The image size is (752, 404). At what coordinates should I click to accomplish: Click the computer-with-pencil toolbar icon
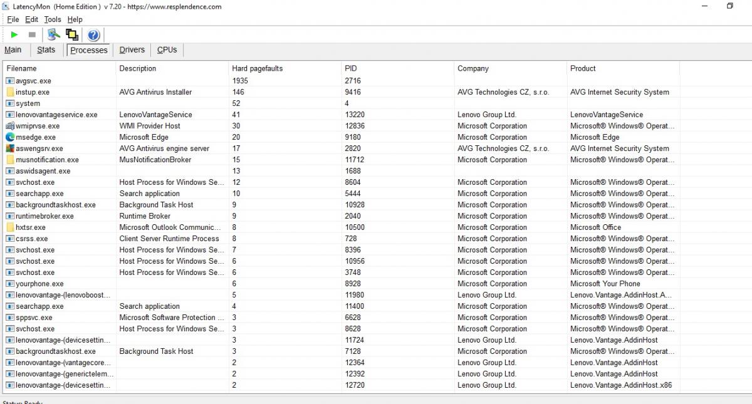click(54, 34)
